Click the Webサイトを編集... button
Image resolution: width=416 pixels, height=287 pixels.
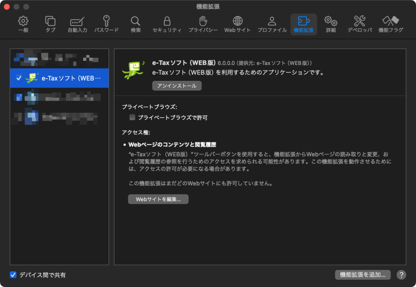point(158,199)
